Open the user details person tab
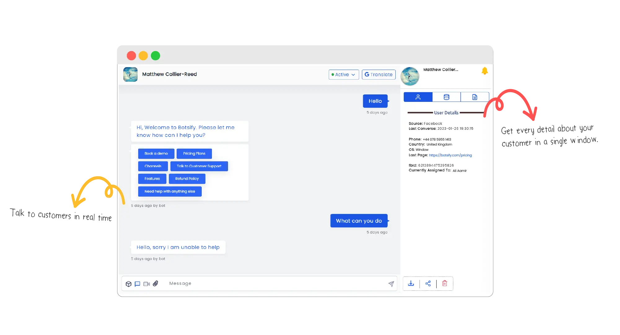Viewport: 620px width, 335px height. [x=418, y=97]
